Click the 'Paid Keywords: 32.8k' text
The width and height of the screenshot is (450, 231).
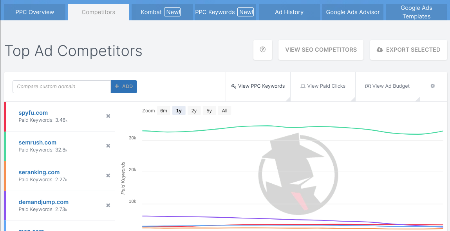point(43,150)
